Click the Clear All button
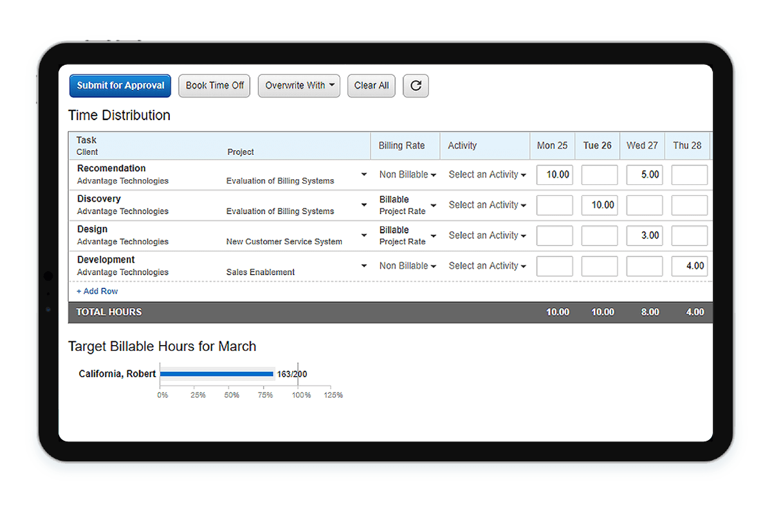Viewport: 772px width, 514px height. (x=371, y=85)
